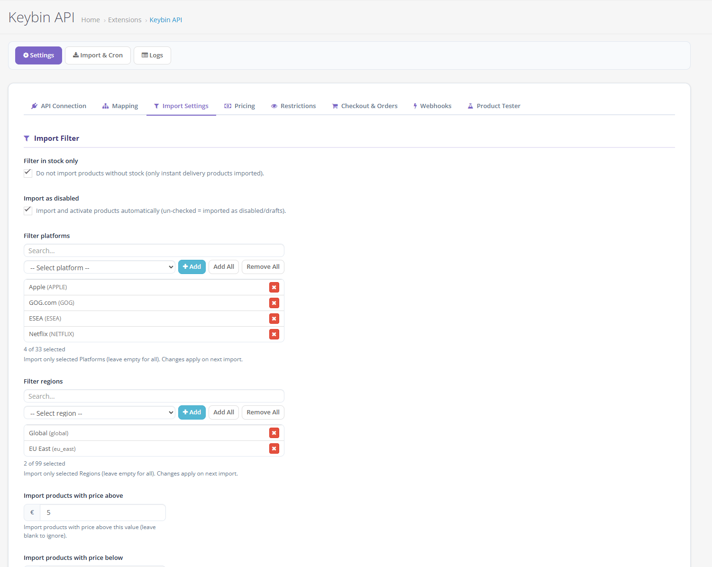Remove Global region from filter list
This screenshot has height=567, width=712.
[x=274, y=433]
